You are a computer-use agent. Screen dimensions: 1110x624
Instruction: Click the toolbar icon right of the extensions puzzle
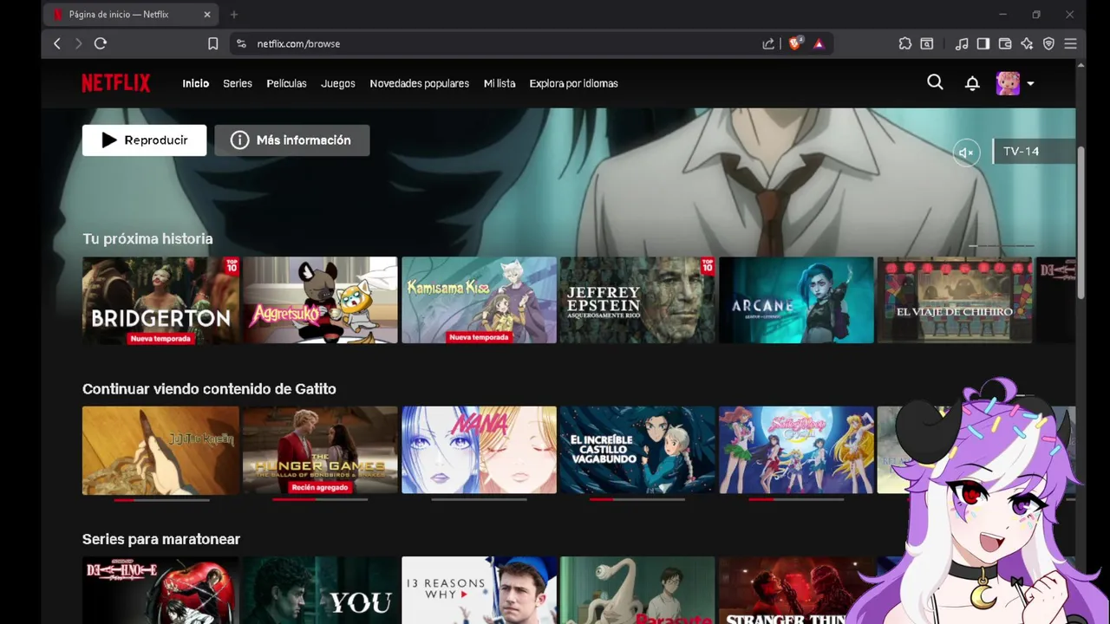[927, 43]
